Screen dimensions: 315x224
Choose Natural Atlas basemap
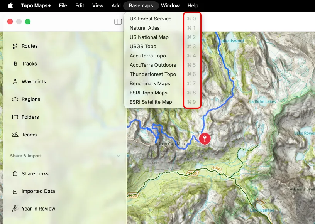pyautogui.click(x=163, y=28)
